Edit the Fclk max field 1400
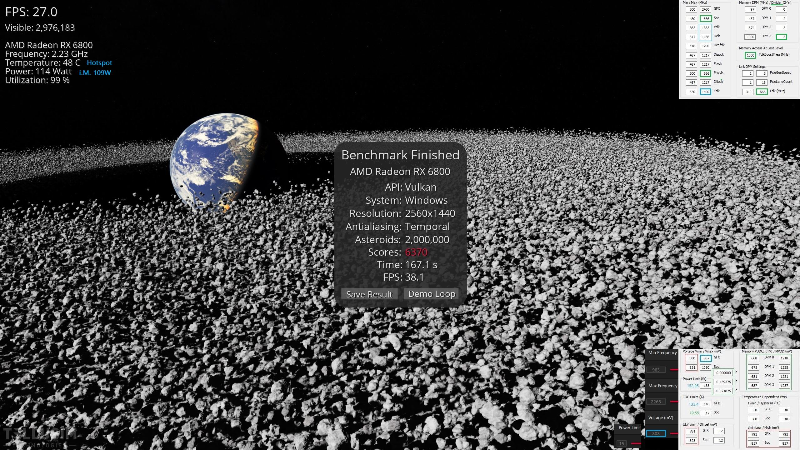800x450 pixels. 706,92
